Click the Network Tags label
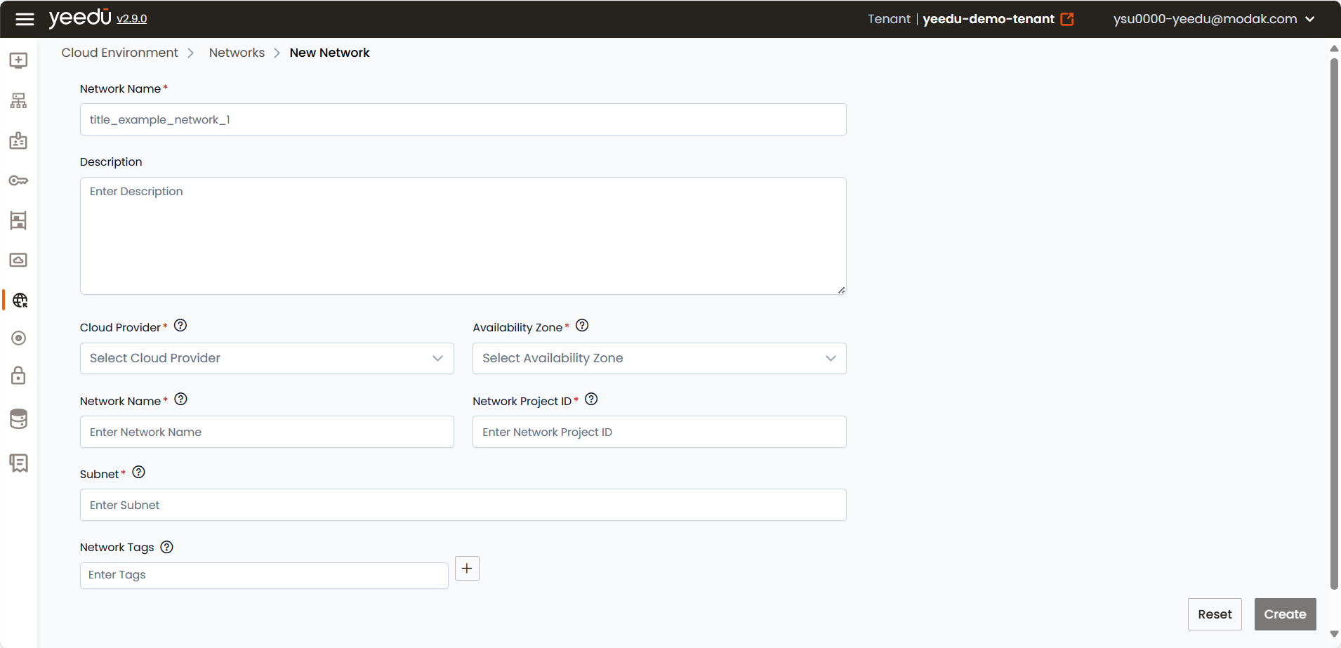The image size is (1341, 648). click(117, 547)
